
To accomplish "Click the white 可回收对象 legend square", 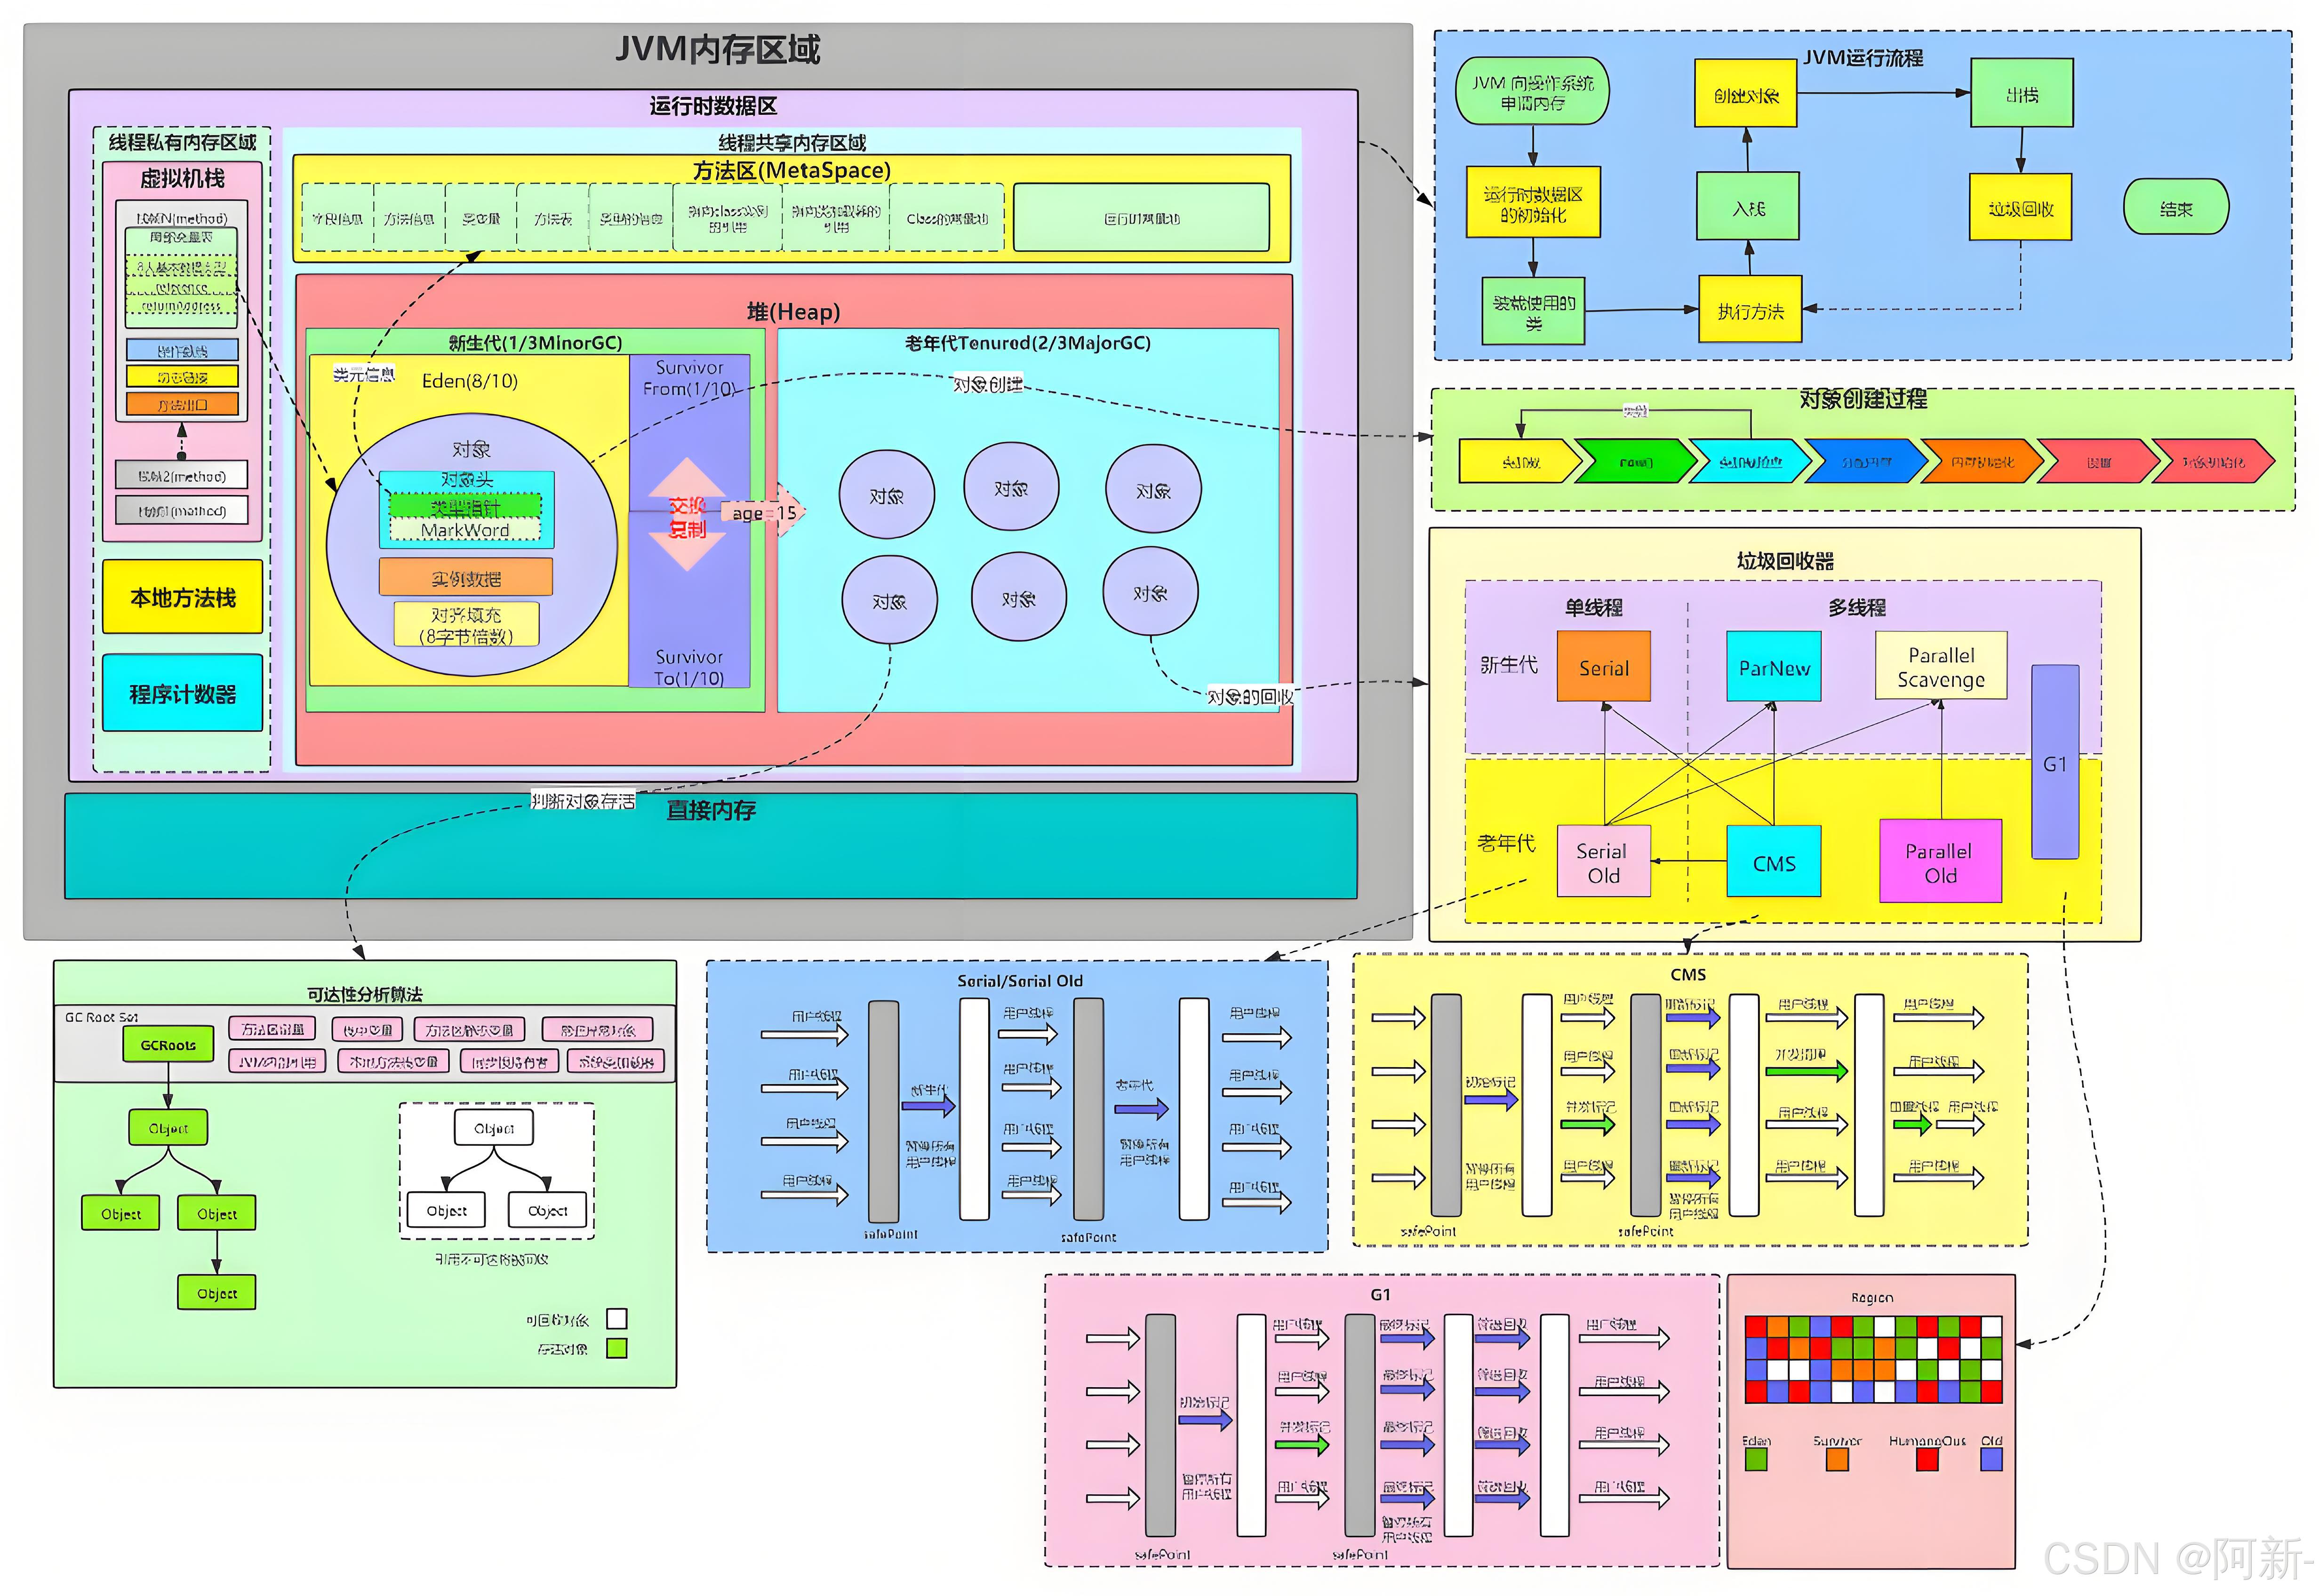I will click(616, 1318).
